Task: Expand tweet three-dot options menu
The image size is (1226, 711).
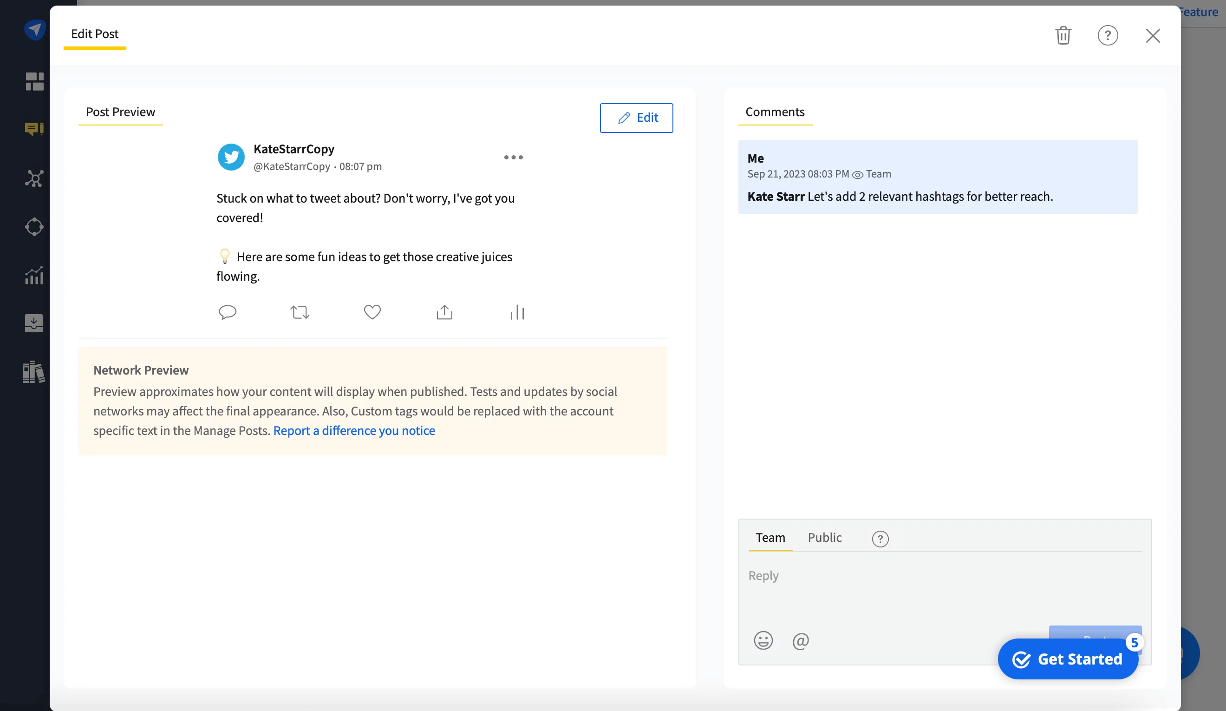Action: [513, 157]
